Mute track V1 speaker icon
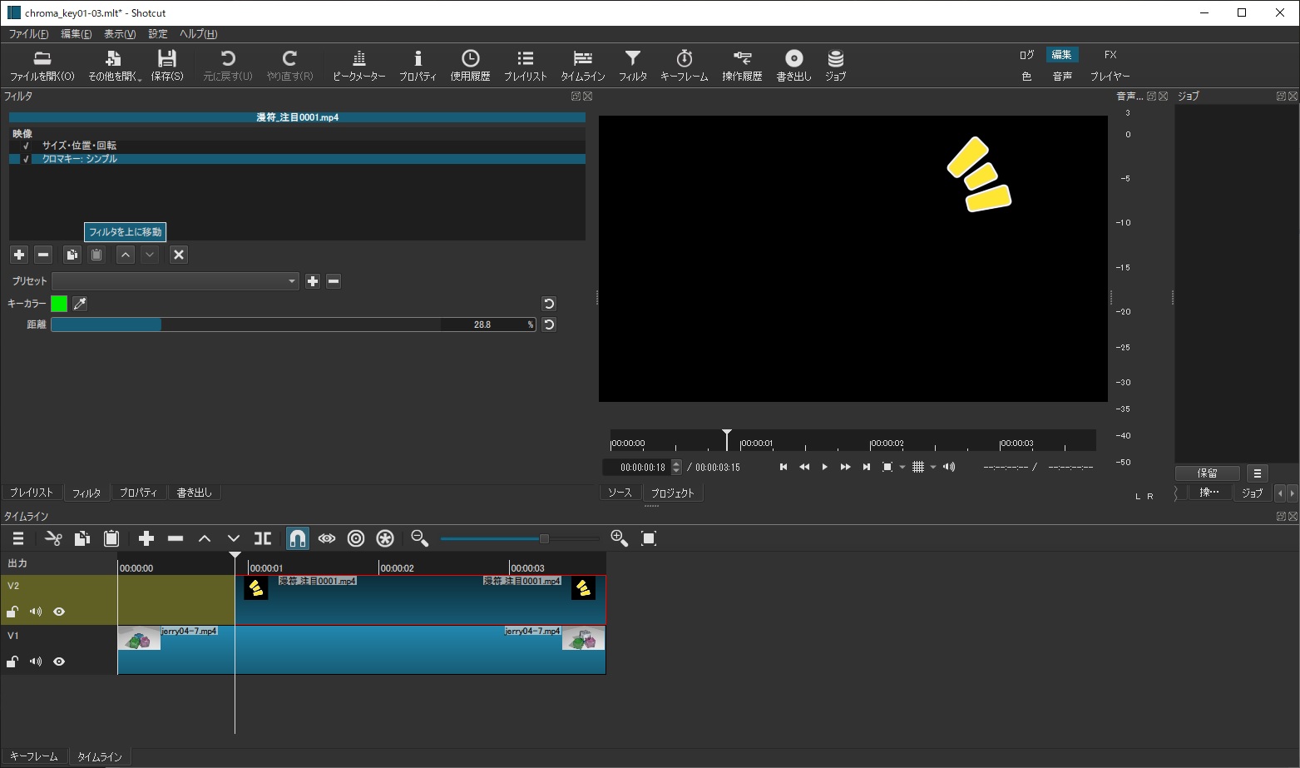 (x=36, y=661)
